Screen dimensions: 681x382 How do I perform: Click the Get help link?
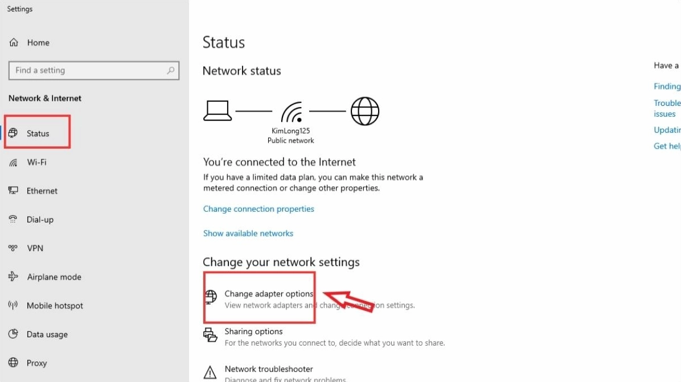coord(667,146)
